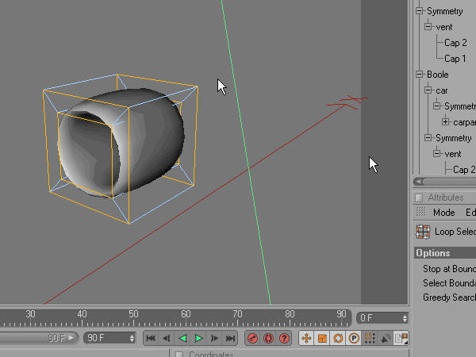Viewport: 476px width, 357px height.
Task: Click the record keyframe button
Action: (252, 338)
